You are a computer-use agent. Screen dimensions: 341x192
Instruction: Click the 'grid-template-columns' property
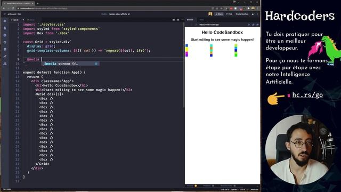click(48, 51)
